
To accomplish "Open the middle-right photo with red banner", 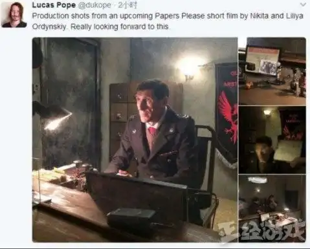I will 272,140.
